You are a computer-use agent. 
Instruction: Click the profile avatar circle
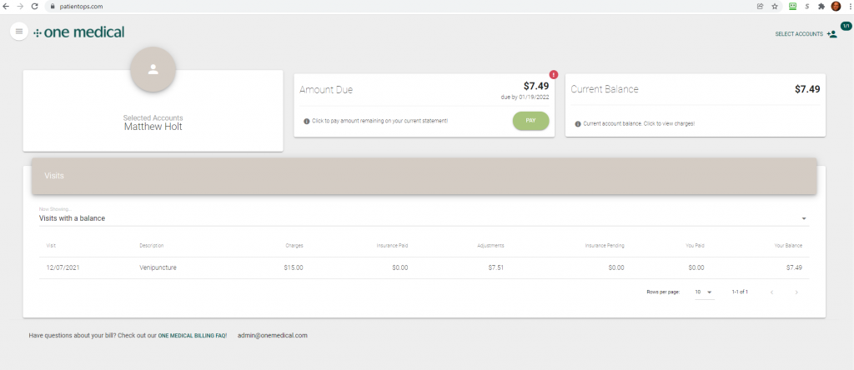click(x=153, y=69)
